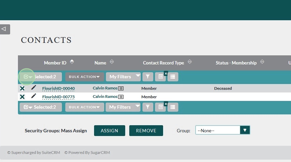This screenshot has height=162, width=291.
Task: Open column chooser icon in top toolbar
Action: point(160,77)
